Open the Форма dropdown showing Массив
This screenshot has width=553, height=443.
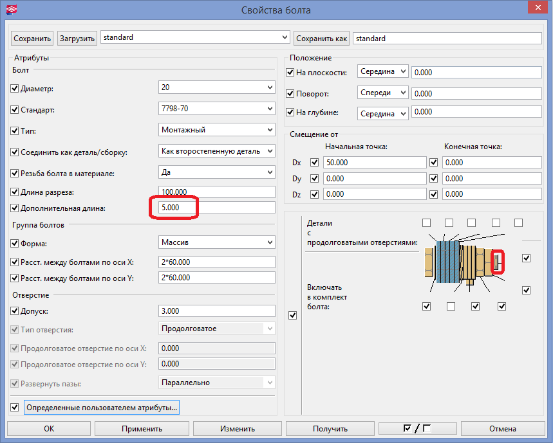[216, 242]
